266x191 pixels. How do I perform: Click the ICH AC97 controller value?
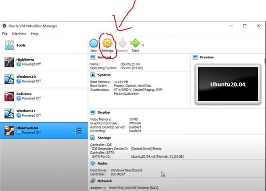[118, 174]
